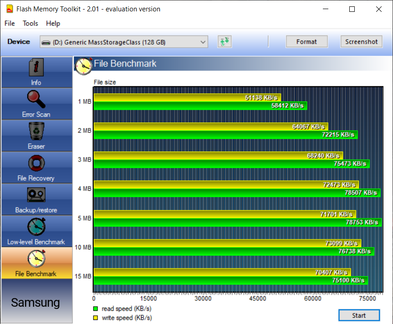
Task: Select the Backup/restore tape icon
Action: click(36, 195)
